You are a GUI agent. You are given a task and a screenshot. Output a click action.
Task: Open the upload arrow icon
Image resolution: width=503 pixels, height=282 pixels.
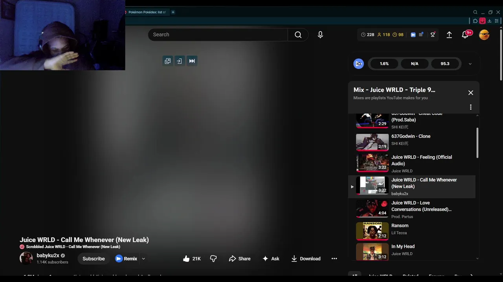(449, 34)
